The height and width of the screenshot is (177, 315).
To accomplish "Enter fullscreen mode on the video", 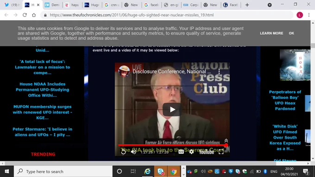I will click(x=221, y=152).
